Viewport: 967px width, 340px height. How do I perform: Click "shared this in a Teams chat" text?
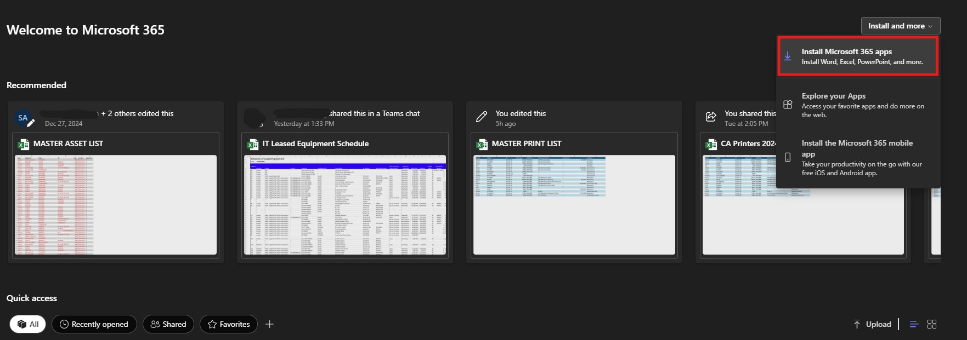(x=374, y=113)
